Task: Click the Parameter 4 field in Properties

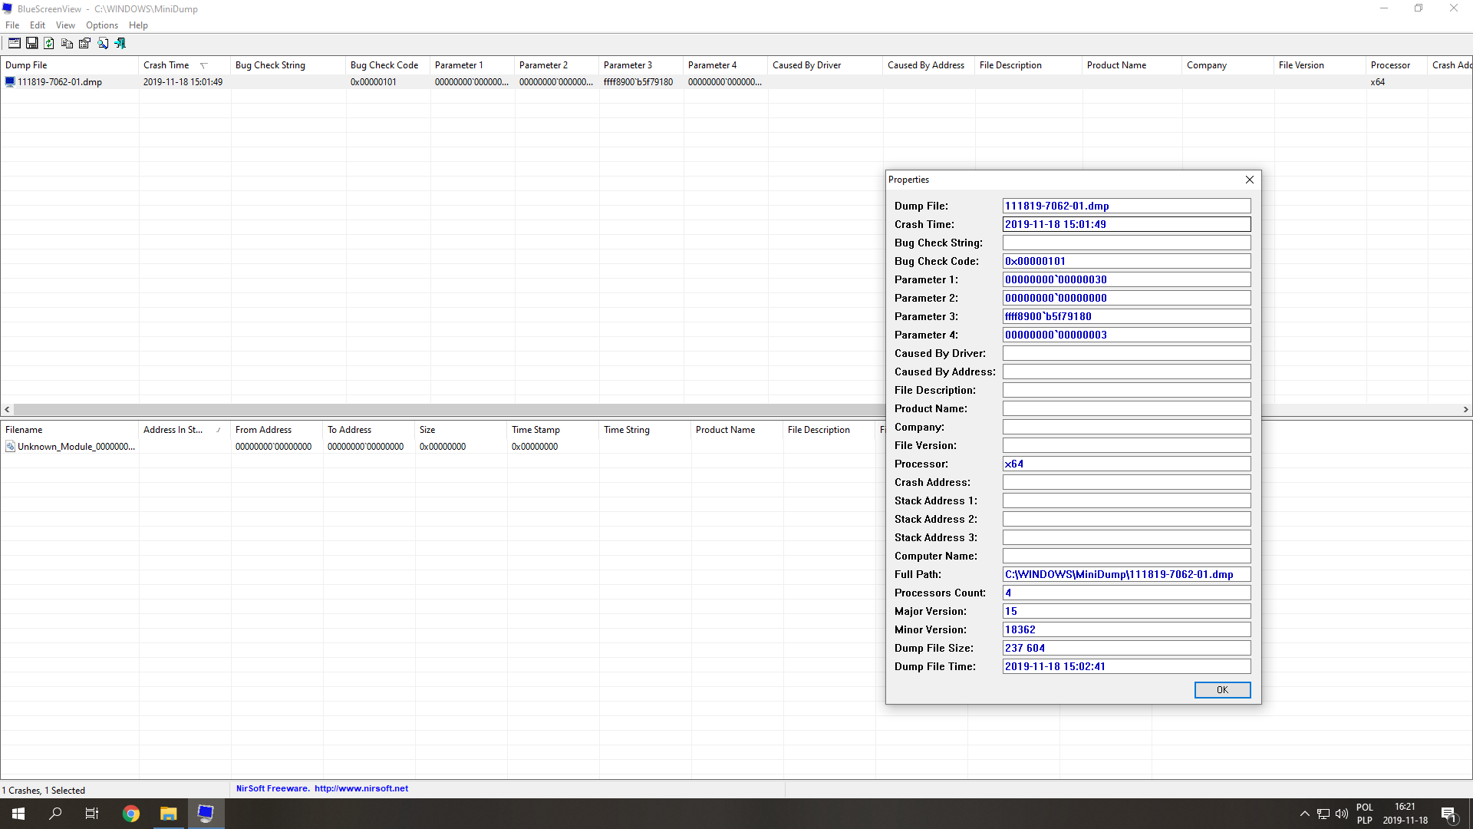Action: [1126, 335]
